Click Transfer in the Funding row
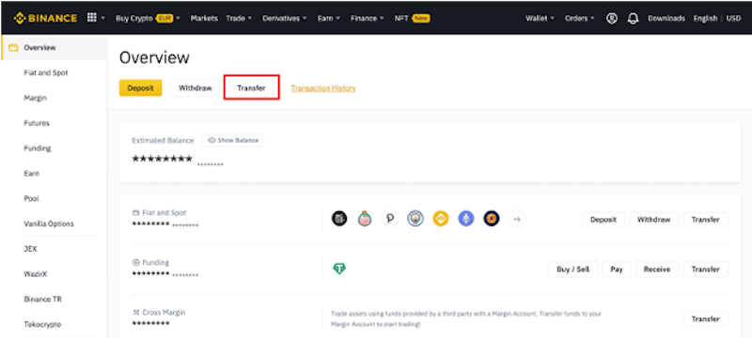Viewport: 752px width, 338px height. pos(706,269)
